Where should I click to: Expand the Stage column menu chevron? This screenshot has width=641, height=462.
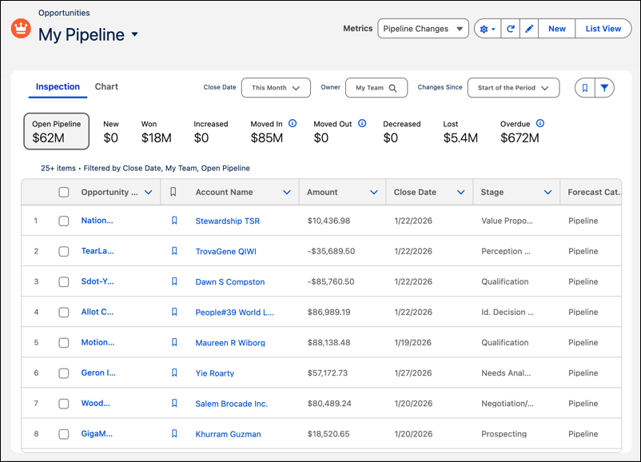coord(547,192)
